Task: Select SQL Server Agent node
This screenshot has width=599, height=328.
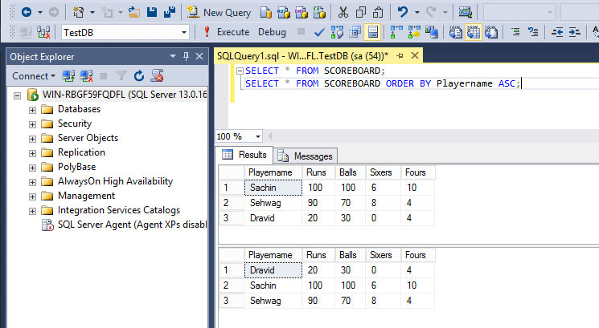Action: [x=132, y=225]
